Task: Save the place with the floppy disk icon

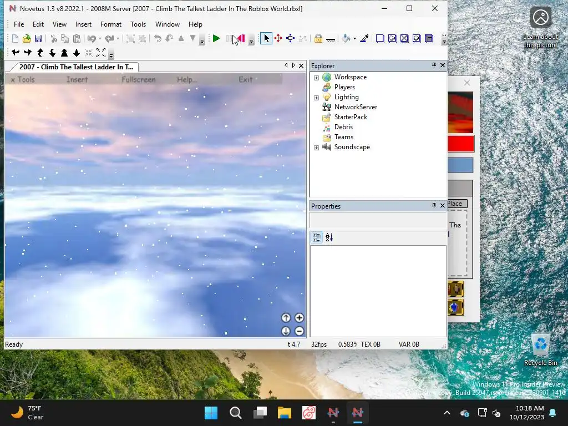Action: (38, 38)
